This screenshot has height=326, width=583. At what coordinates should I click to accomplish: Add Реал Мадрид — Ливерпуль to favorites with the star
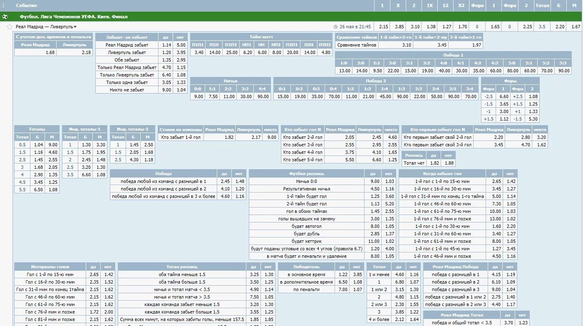click(x=10, y=27)
